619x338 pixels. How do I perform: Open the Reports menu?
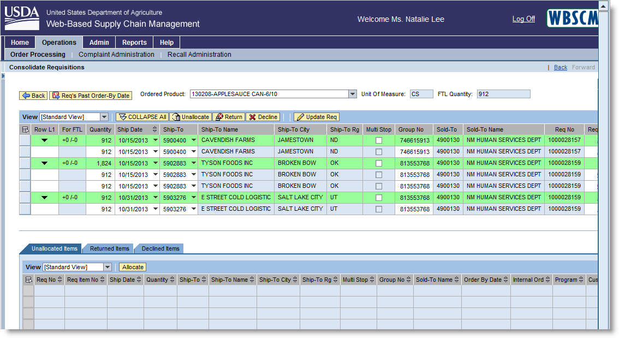(x=134, y=43)
